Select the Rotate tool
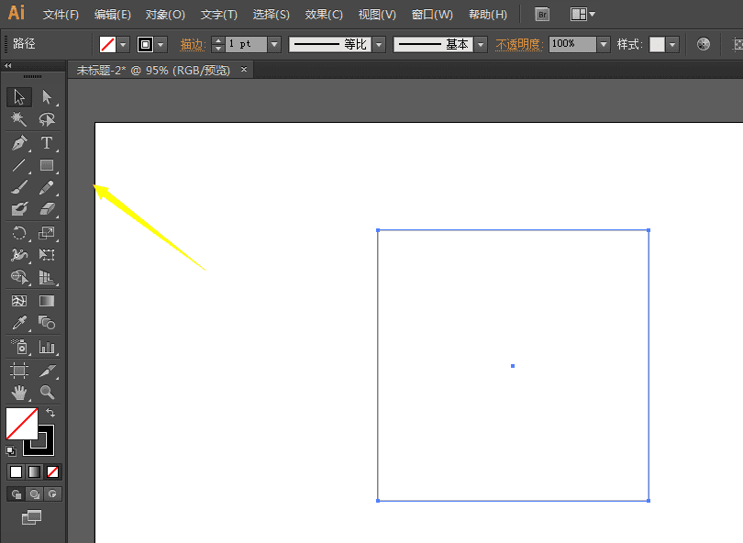 click(x=19, y=233)
